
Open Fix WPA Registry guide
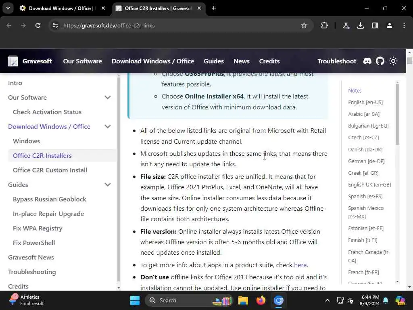(38, 228)
